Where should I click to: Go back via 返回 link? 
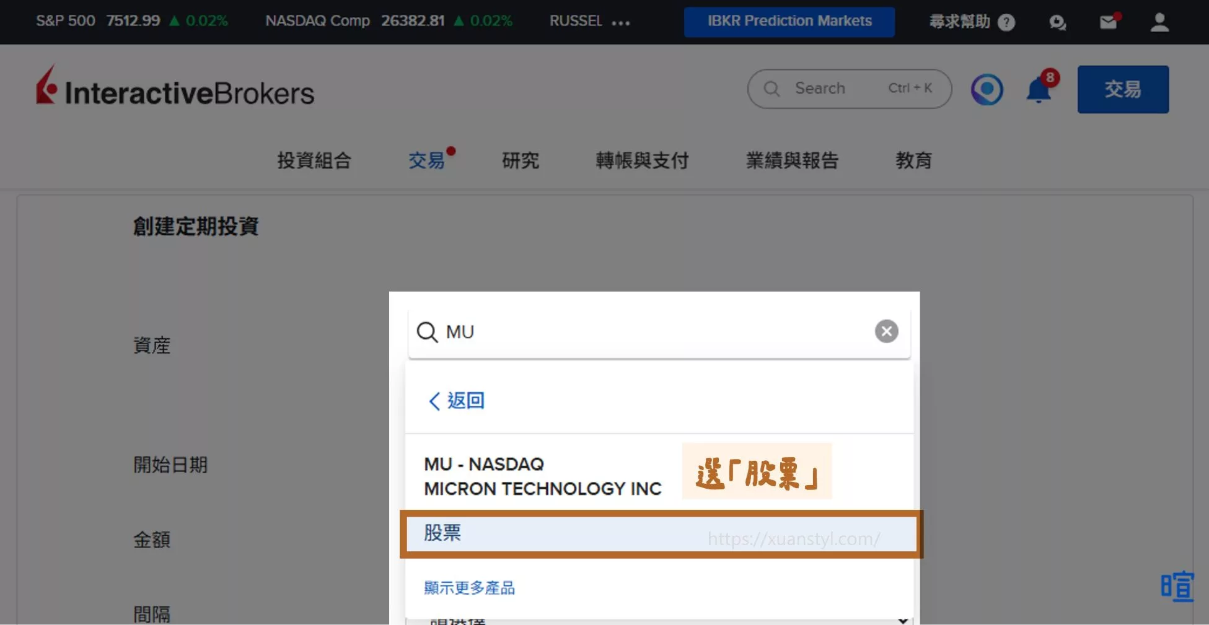pos(457,401)
